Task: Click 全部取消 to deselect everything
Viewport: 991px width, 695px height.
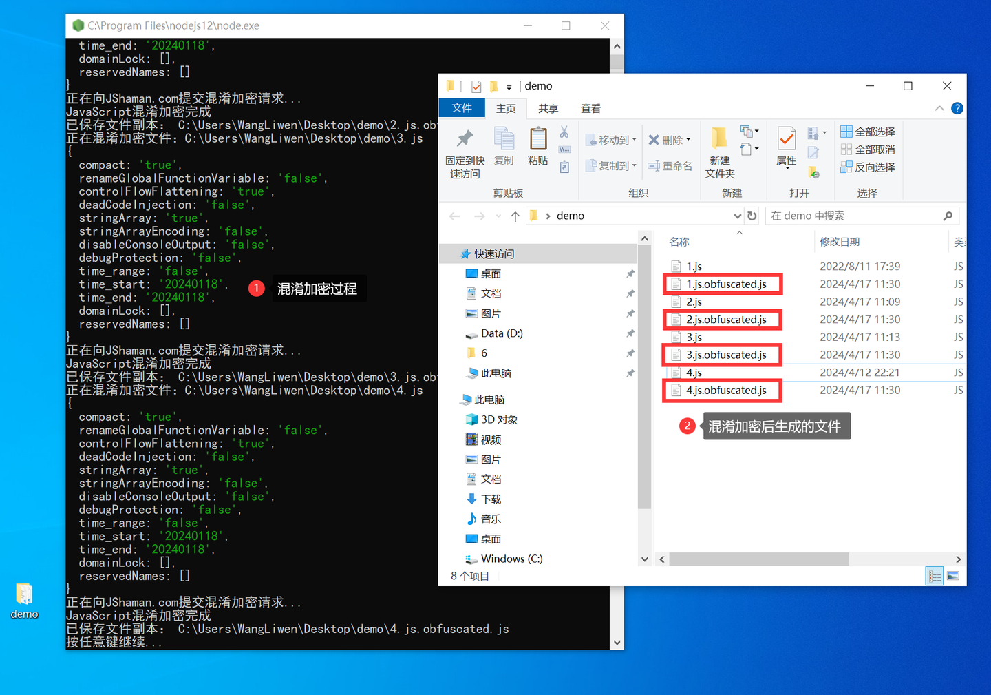Action: (x=868, y=149)
